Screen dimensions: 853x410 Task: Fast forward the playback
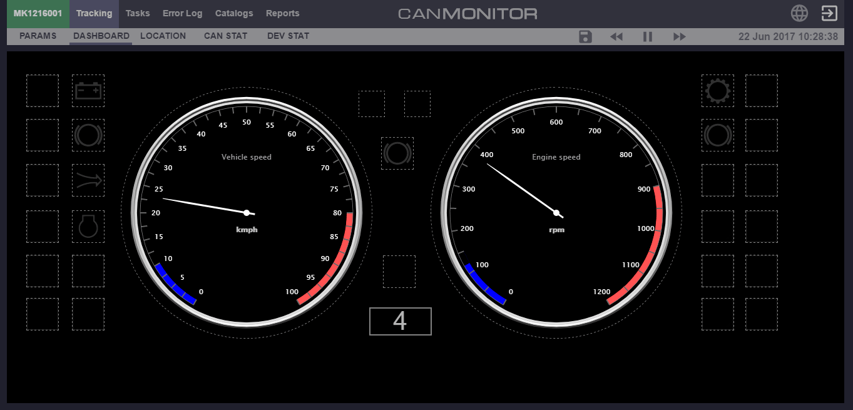(680, 36)
